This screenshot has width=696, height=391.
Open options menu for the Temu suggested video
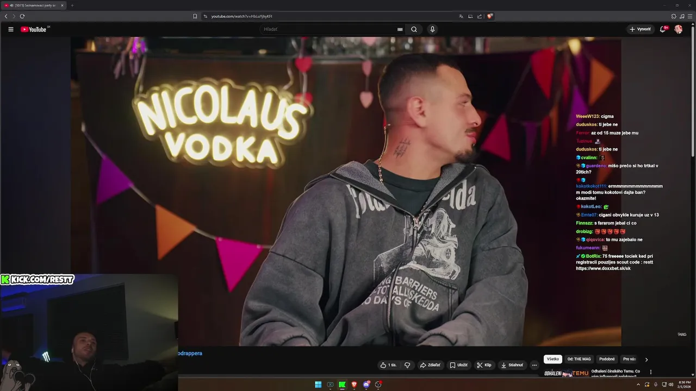pos(651,372)
